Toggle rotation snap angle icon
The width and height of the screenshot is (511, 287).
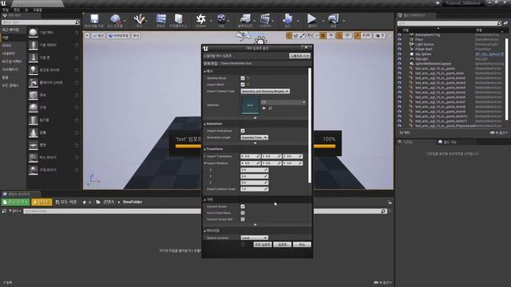tap(339, 35)
